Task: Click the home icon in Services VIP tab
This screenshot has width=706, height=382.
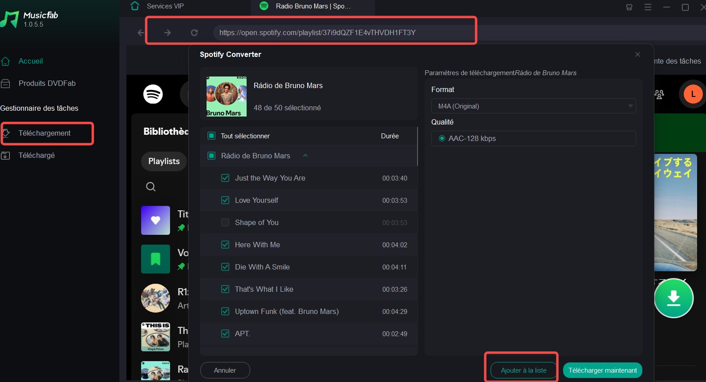Action: [135, 6]
